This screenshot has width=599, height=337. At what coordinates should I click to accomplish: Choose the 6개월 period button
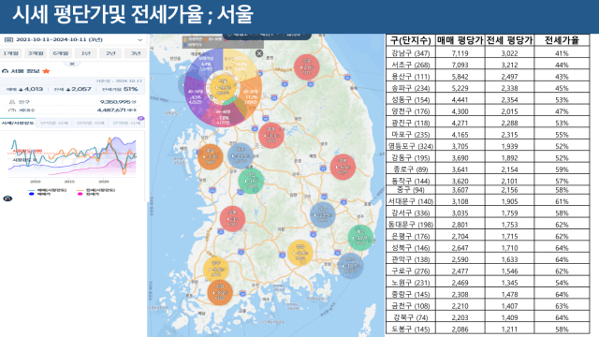tap(61, 53)
